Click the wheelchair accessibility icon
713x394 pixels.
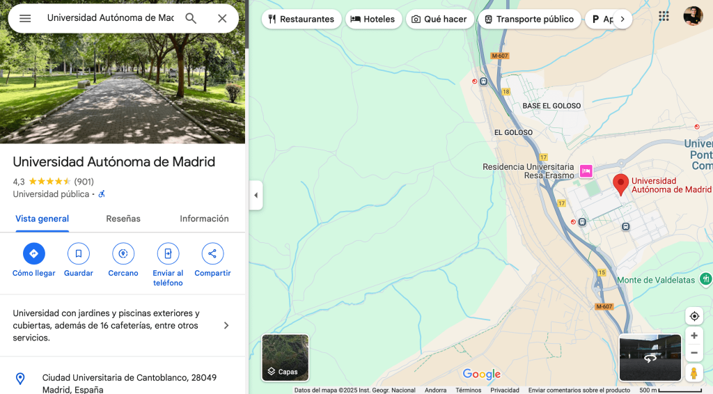point(102,194)
